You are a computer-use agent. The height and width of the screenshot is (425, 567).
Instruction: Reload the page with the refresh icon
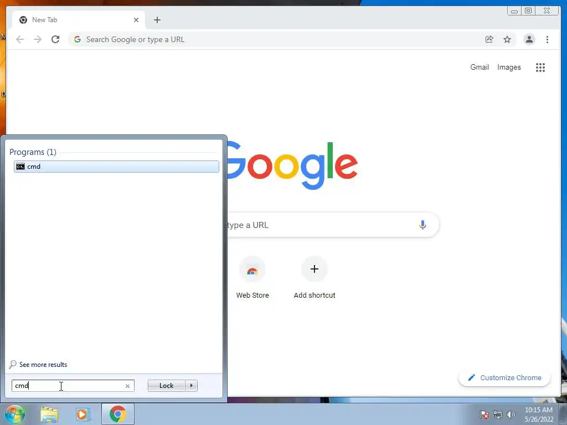[55, 39]
